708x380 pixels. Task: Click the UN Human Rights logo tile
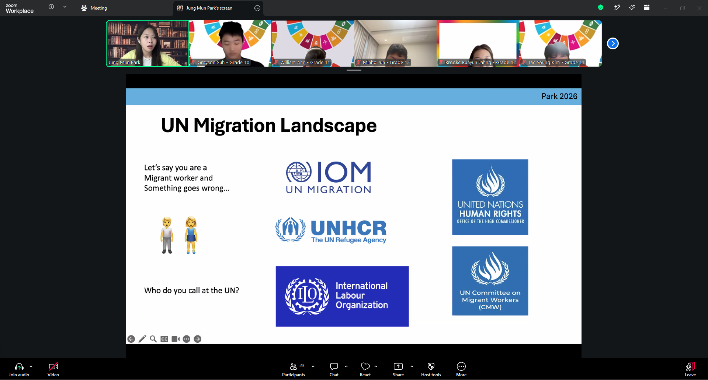click(x=490, y=197)
